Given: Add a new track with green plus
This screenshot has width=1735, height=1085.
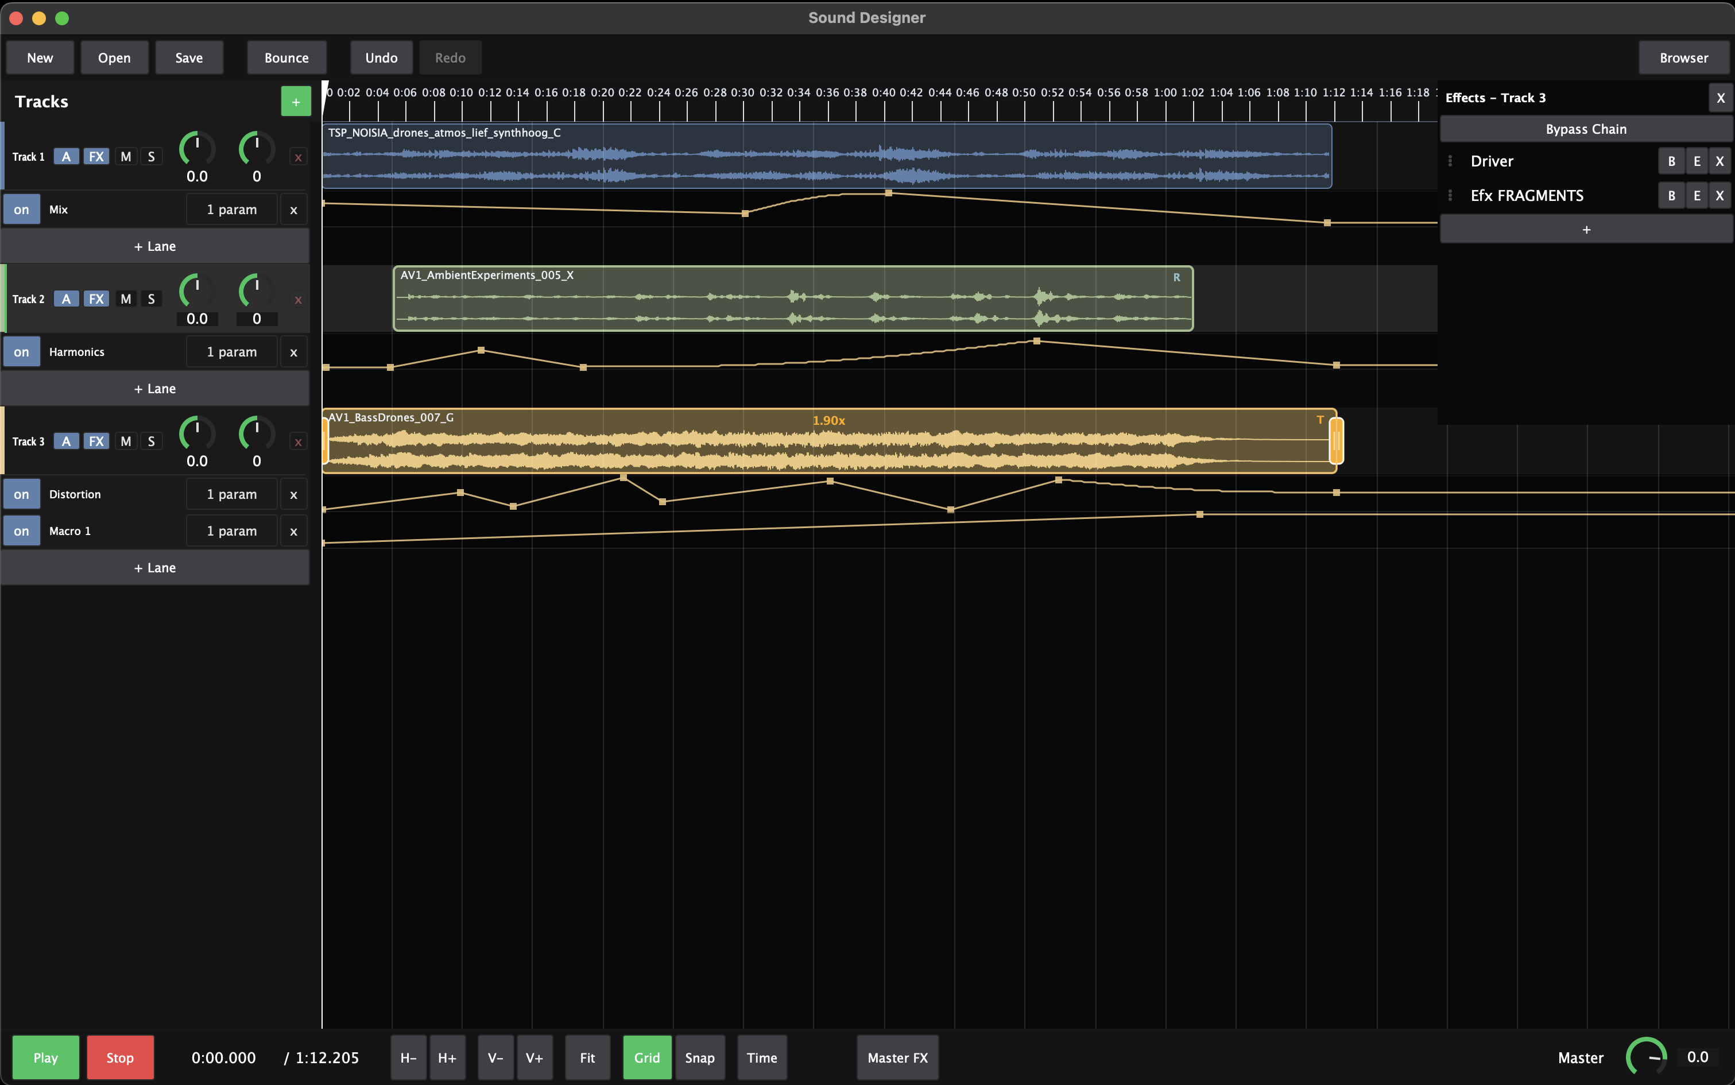Looking at the screenshot, I should (296, 102).
